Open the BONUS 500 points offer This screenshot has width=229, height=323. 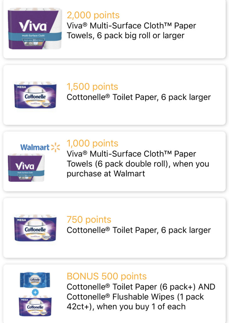[114, 294]
